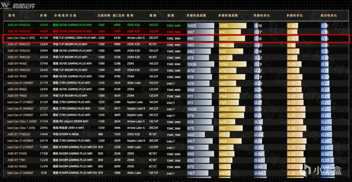This screenshot has height=182, width=352.
Task: Click the intel Core Ultra 5 245KF model
Action: click(22, 121)
